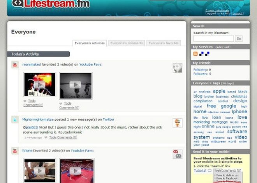Open the 0 new messages link

pyautogui.click(x=217, y=11)
